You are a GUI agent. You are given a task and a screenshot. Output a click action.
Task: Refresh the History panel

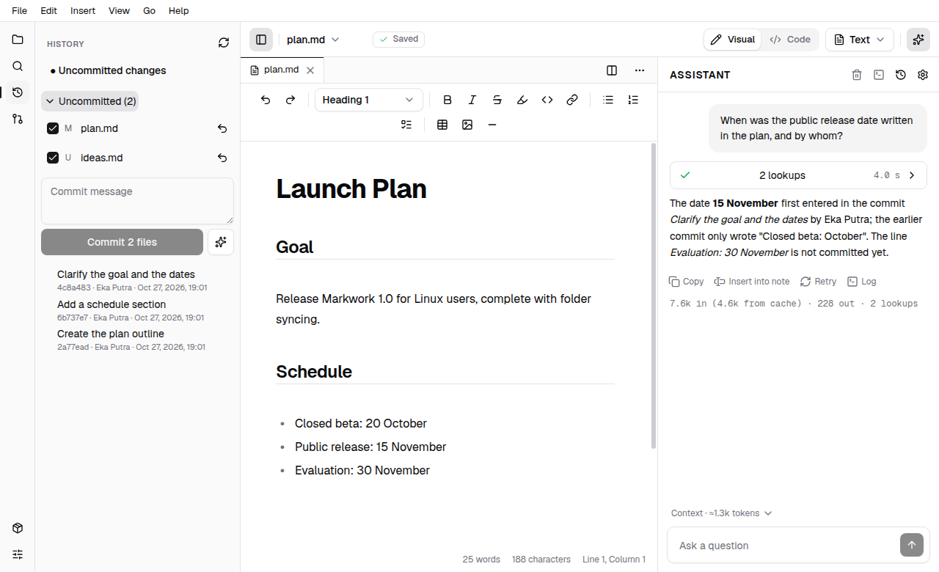pyautogui.click(x=224, y=43)
